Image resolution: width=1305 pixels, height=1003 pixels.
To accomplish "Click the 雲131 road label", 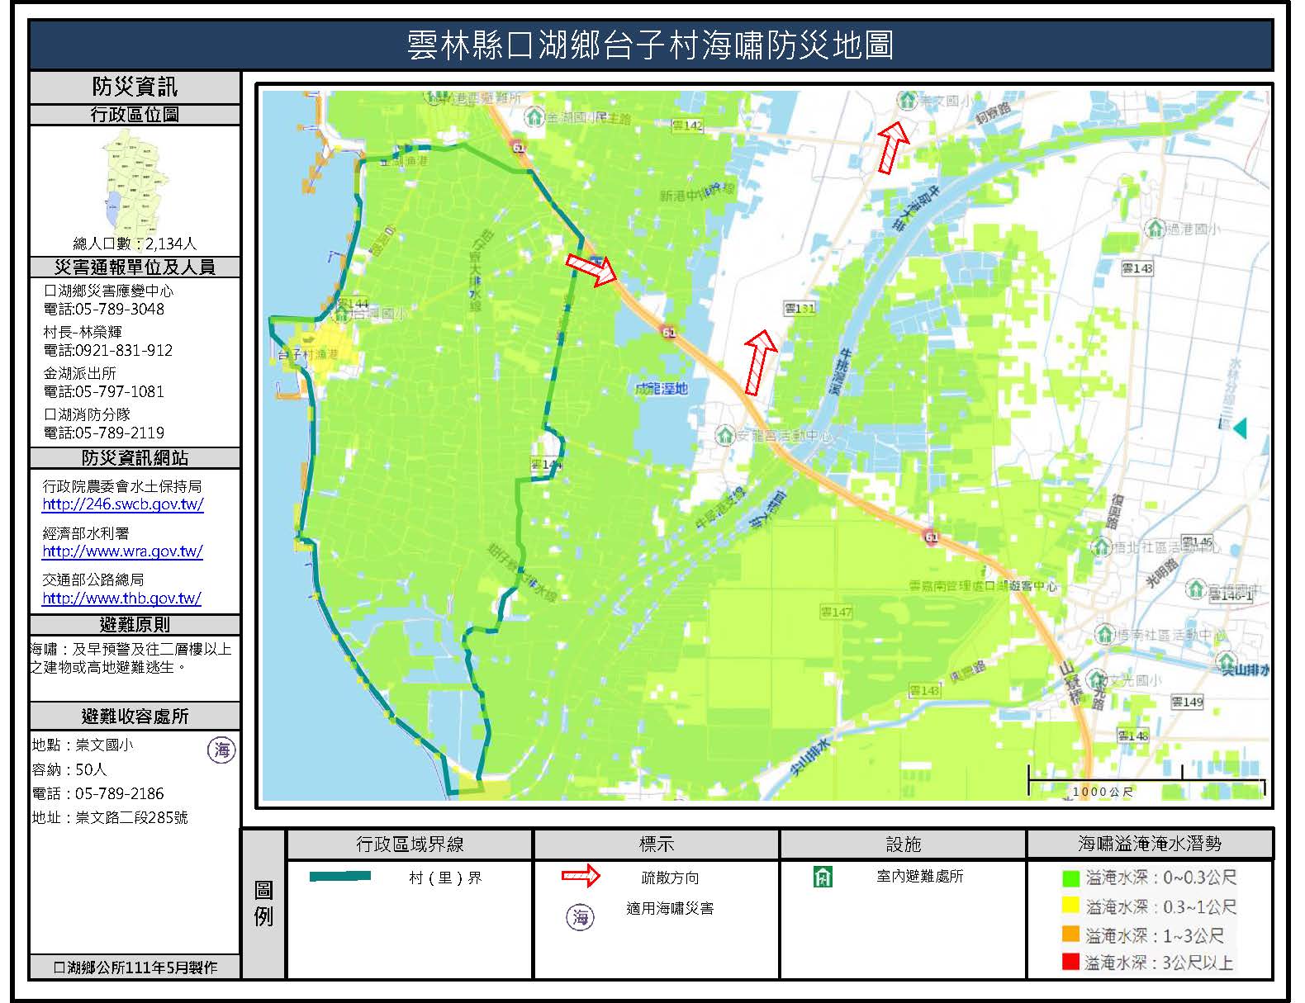I will pyautogui.click(x=800, y=308).
